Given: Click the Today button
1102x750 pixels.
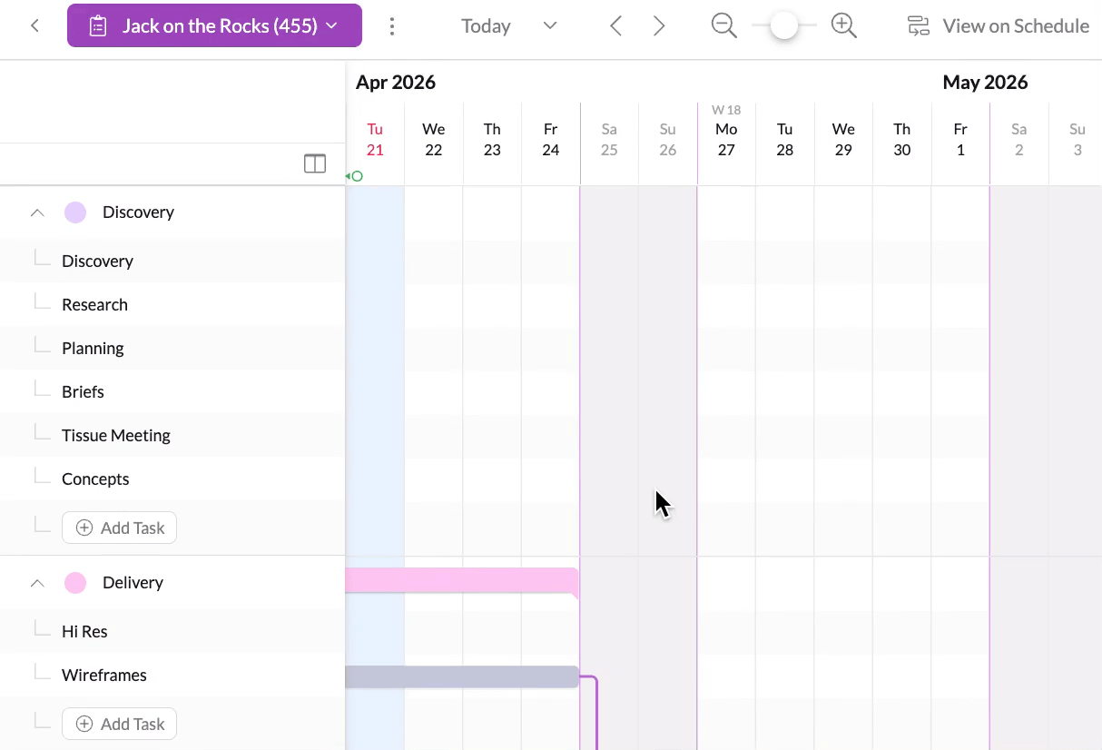Looking at the screenshot, I should [486, 26].
